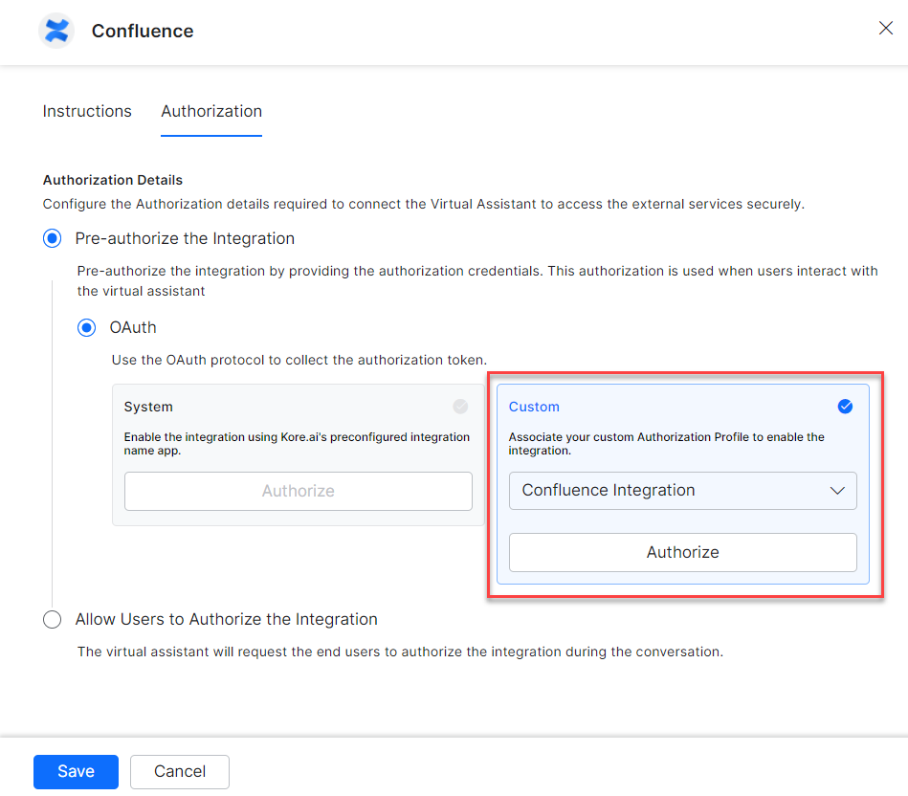908x796 pixels.
Task: Select the System card title
Action: click(148, 407)
